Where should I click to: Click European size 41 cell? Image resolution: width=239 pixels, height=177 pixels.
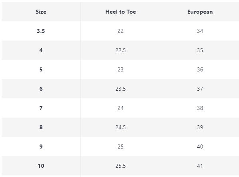(x=200, y=166)
